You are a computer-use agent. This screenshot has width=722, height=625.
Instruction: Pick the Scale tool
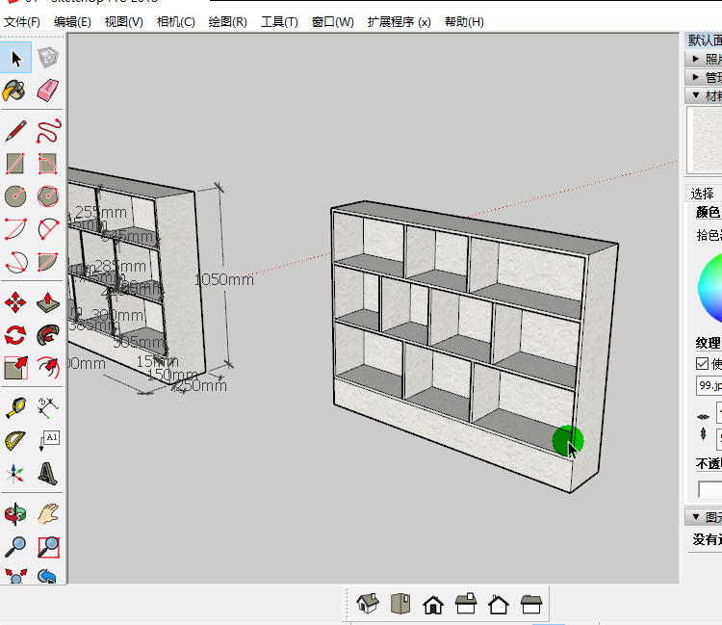pos(15,368)
